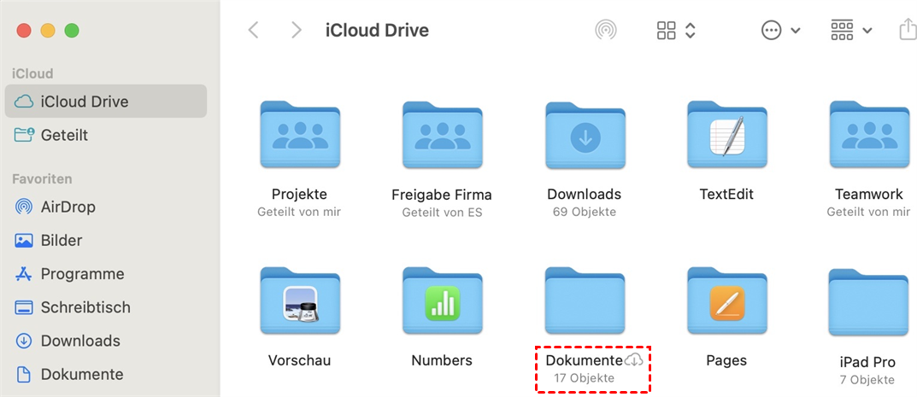The image size is (917, 397).
Task: Select the Freigabe Firma folder
Action: (442, 134)
